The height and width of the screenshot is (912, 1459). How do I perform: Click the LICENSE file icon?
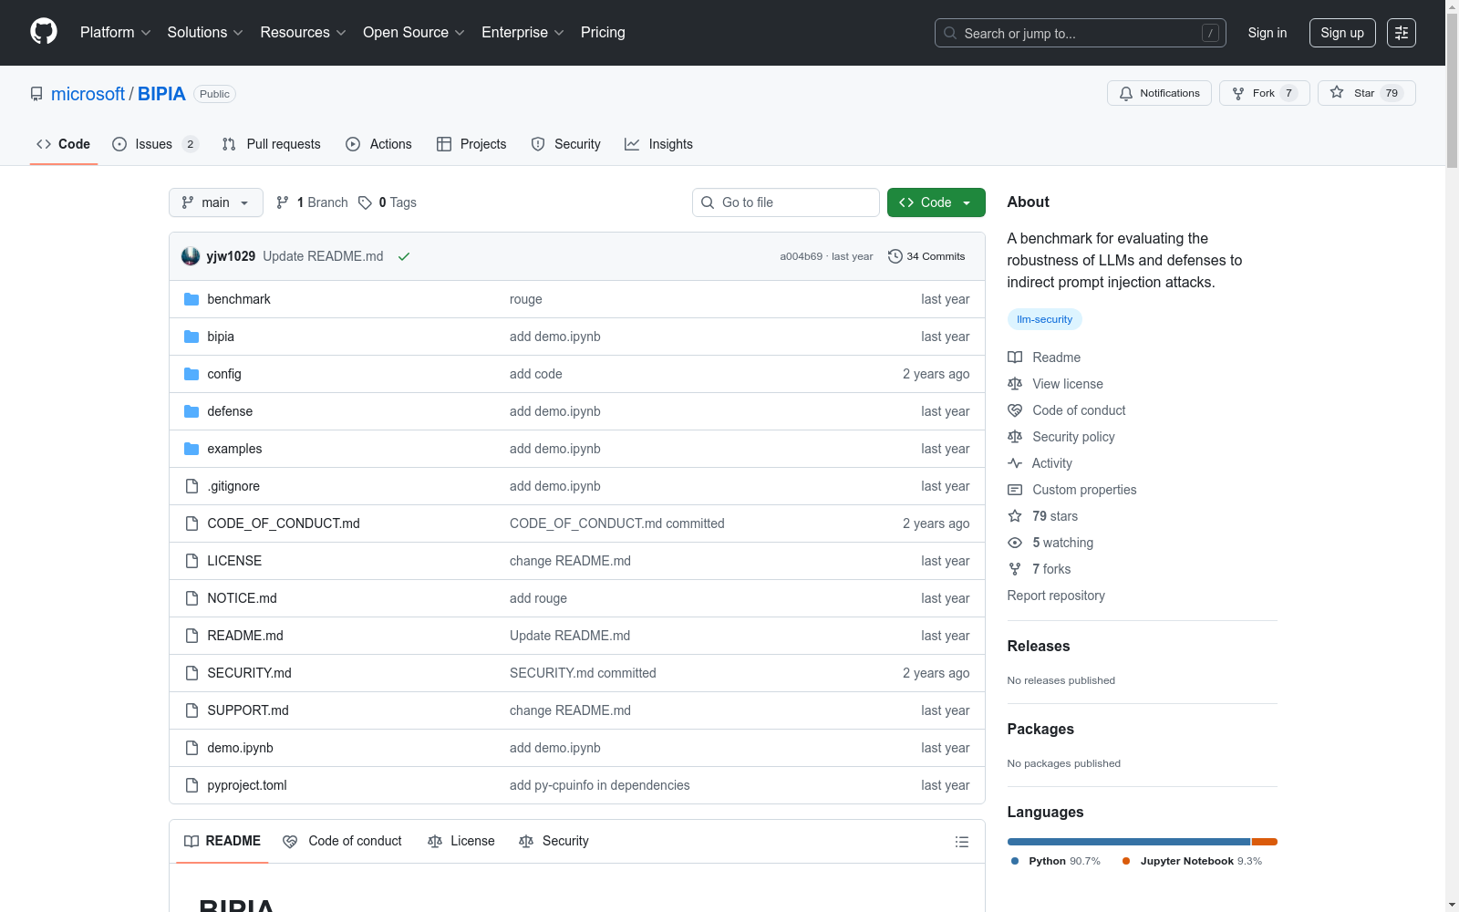click(191, 561)
